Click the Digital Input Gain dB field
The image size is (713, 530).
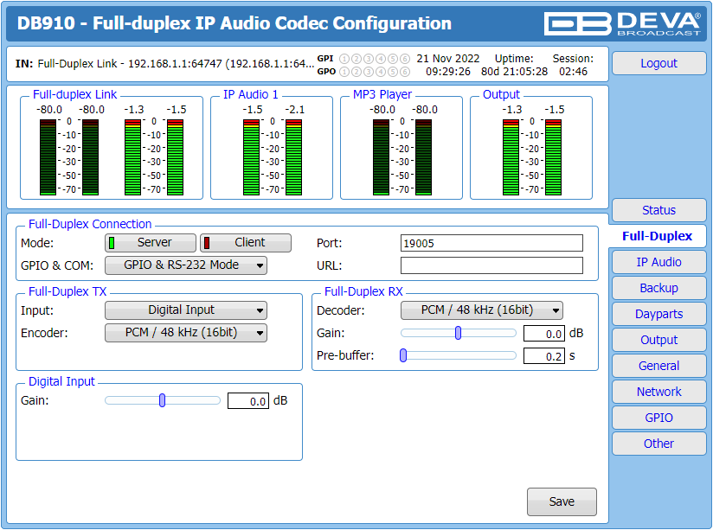248,400
